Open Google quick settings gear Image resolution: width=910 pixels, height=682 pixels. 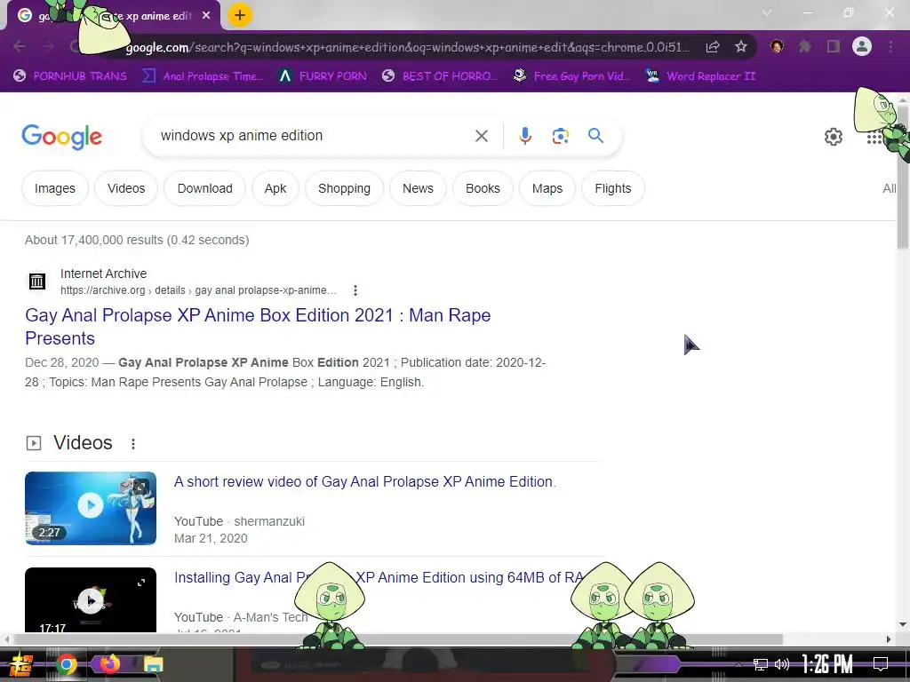coord(834,137)
